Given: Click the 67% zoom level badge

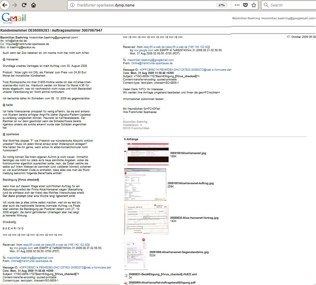Looking at the screenshot, I should point(221,5).
